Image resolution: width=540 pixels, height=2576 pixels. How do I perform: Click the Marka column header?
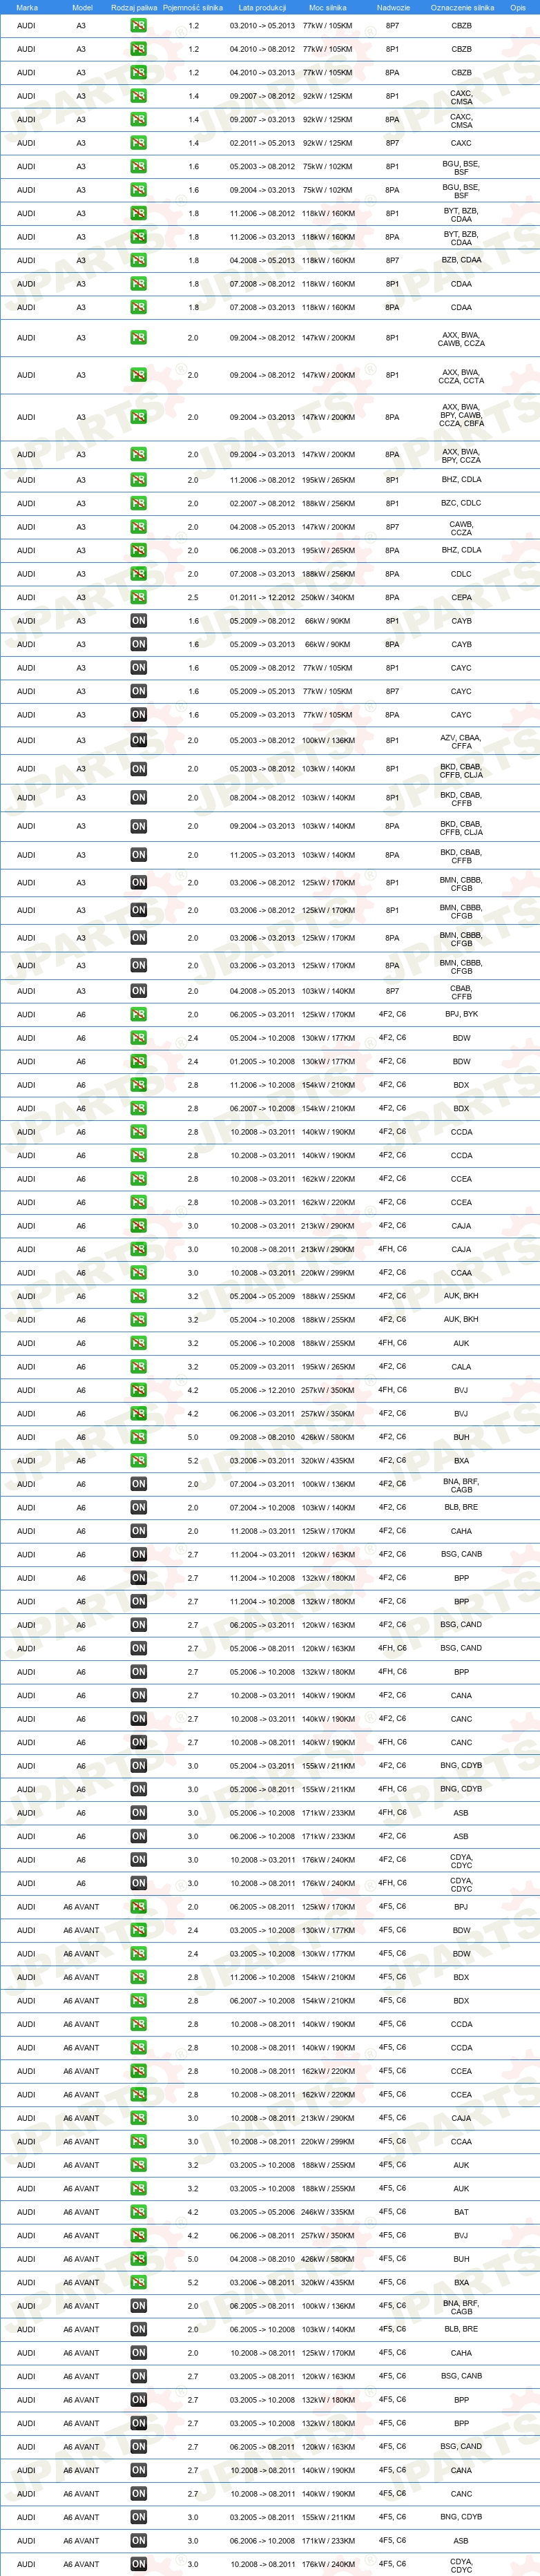[27, 7]
